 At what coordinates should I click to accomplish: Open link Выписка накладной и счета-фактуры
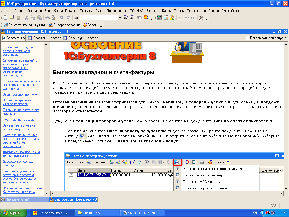[x=21, y=154]
